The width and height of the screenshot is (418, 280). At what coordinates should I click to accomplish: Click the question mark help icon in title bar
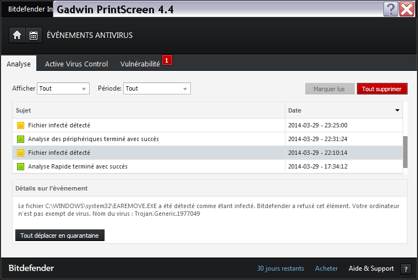391,9
